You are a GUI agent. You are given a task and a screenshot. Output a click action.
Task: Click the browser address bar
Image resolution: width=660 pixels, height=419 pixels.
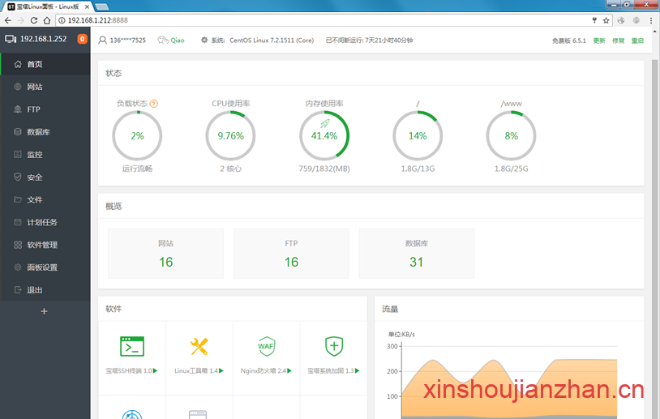click(x=324, y=19)
